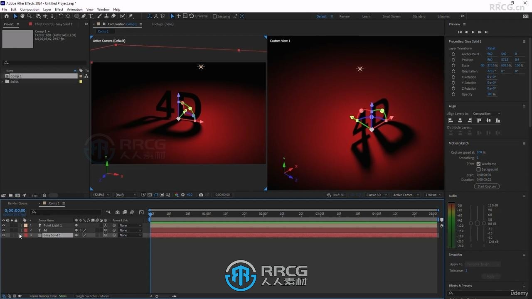
Task: Open the Classic 3D renderer dropdown
Action: [x=376, y=195]
